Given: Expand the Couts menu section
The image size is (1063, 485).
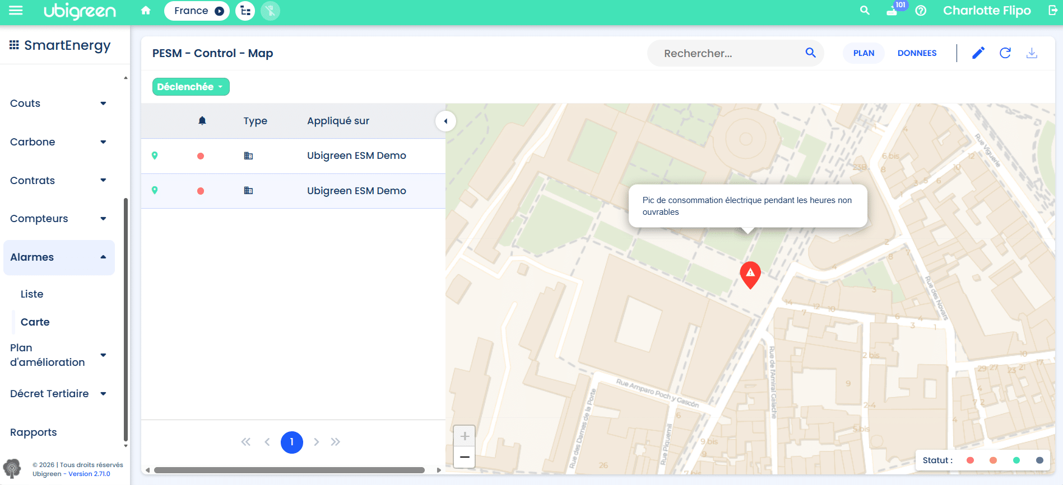Looking at the screenshot, I should [x=58, y=103].
